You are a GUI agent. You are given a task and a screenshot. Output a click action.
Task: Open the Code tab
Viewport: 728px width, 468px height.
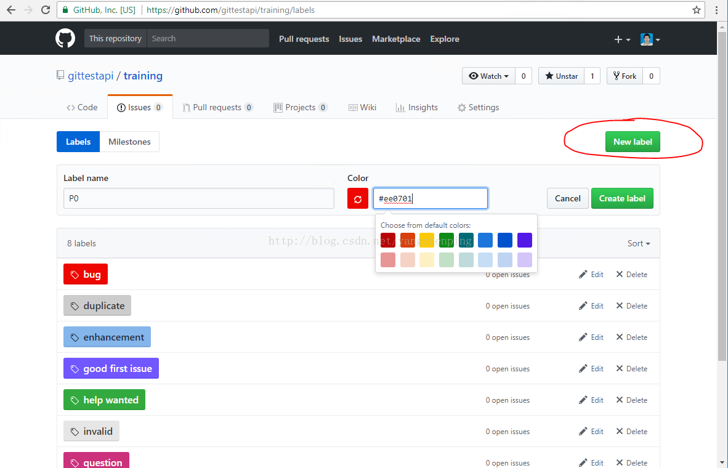pos(82,107)
